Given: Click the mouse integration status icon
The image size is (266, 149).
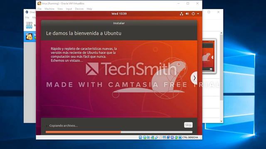Looking at the screenshot, I should (176, 137).
